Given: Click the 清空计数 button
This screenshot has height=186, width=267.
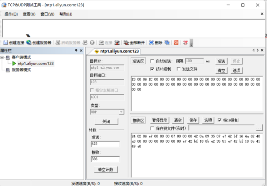Looking at the screenshot, I should click(x=106, y=170).
